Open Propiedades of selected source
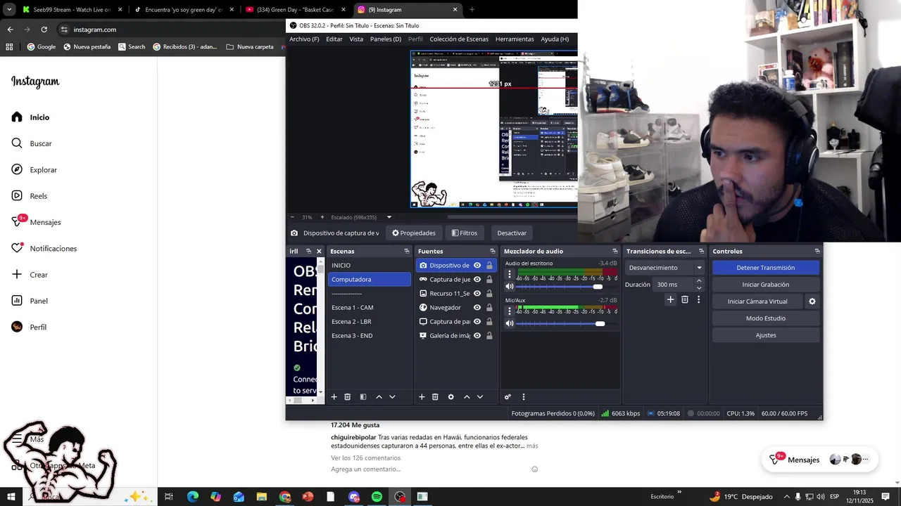 414,233
